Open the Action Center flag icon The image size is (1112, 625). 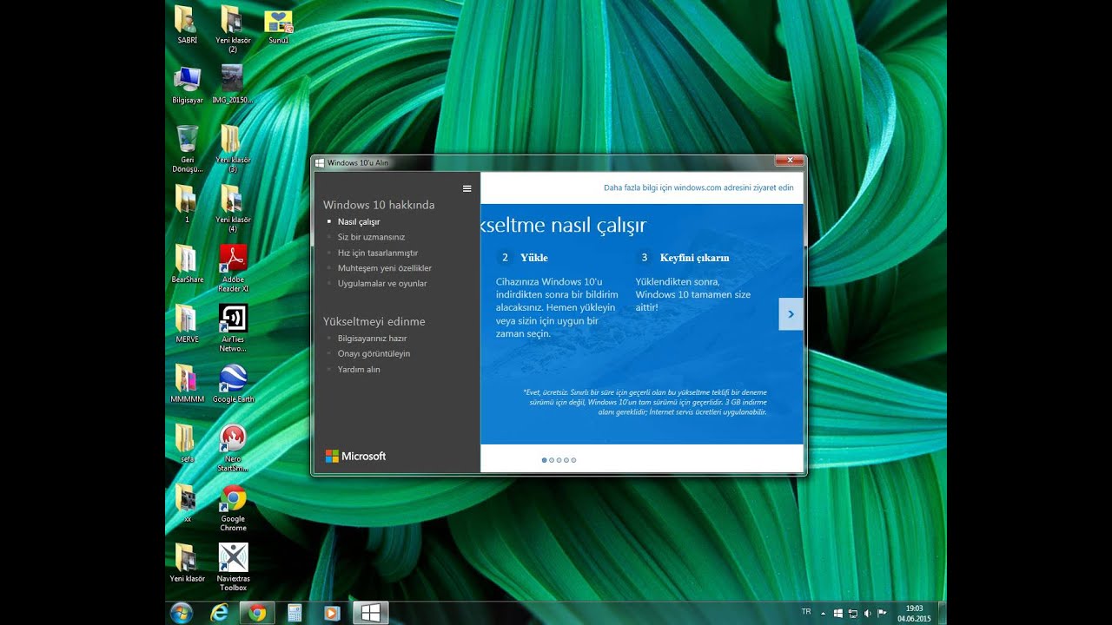(883, 613)
